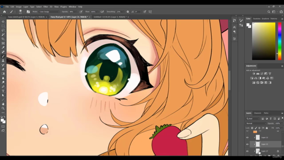The width and height of the screenshot is (284, 160).
Task: Open layer Fill dropdown arrow
Action: click(x=282, y=128)
